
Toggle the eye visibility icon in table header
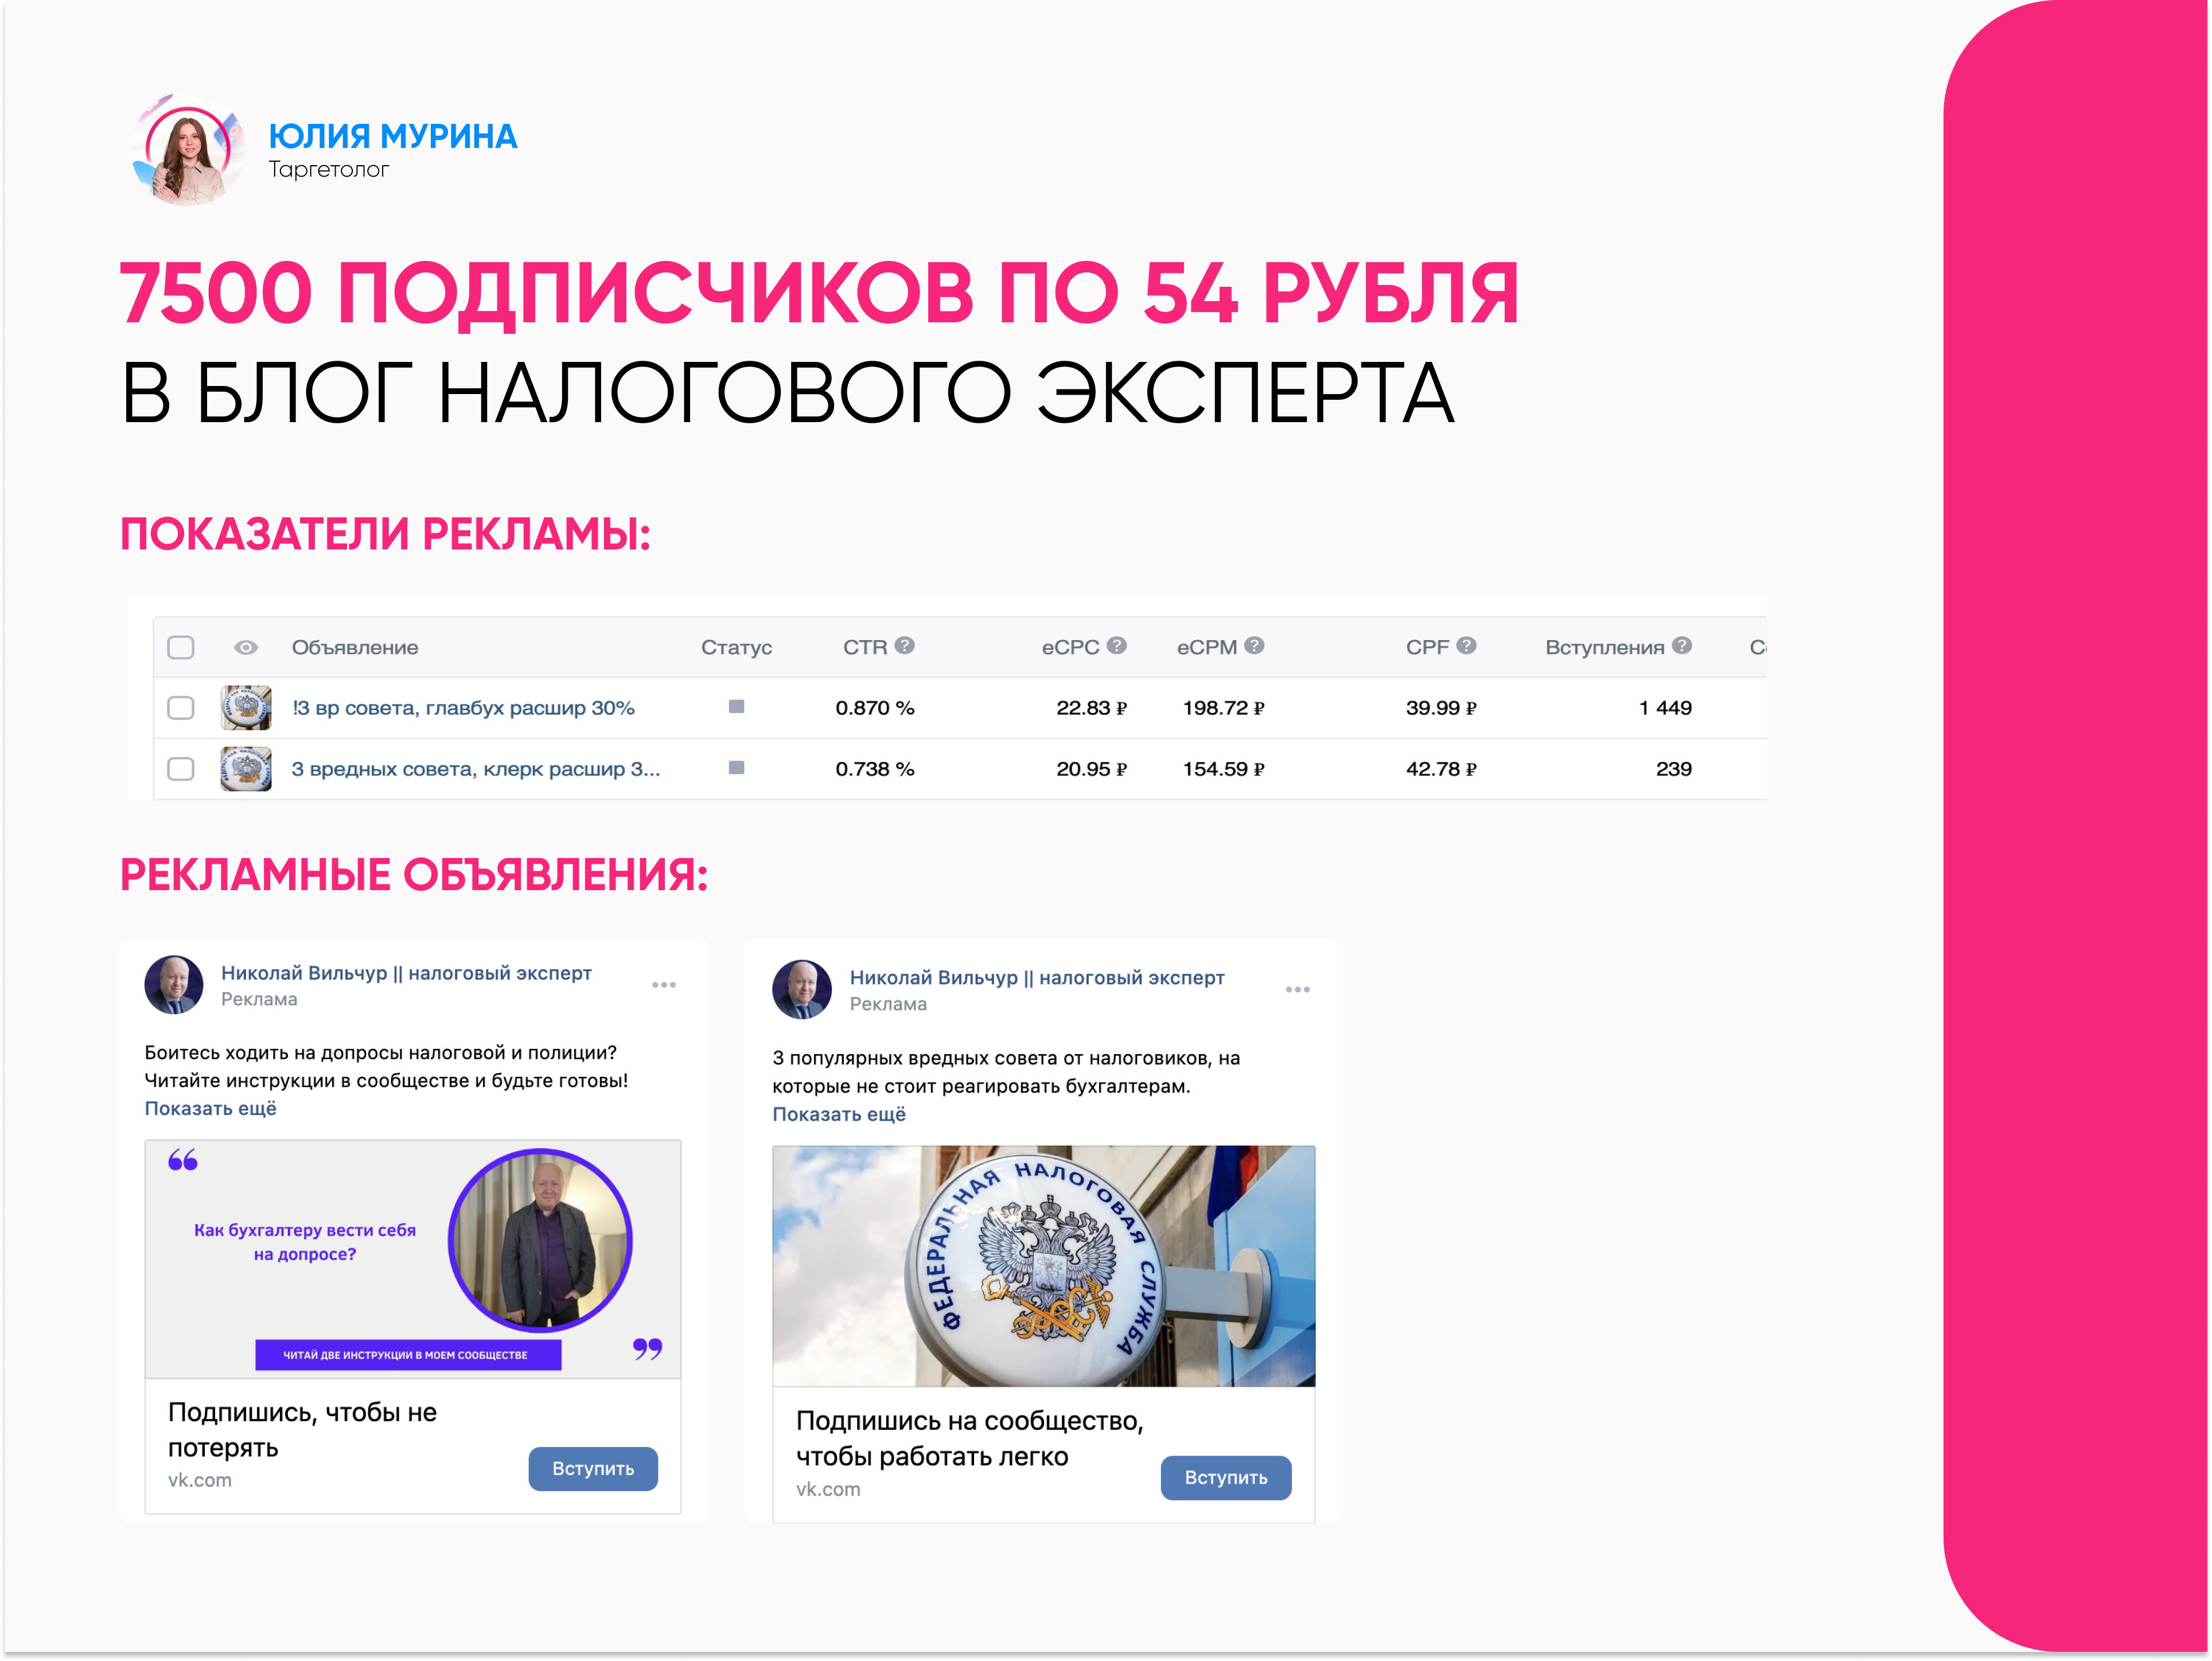246,647
